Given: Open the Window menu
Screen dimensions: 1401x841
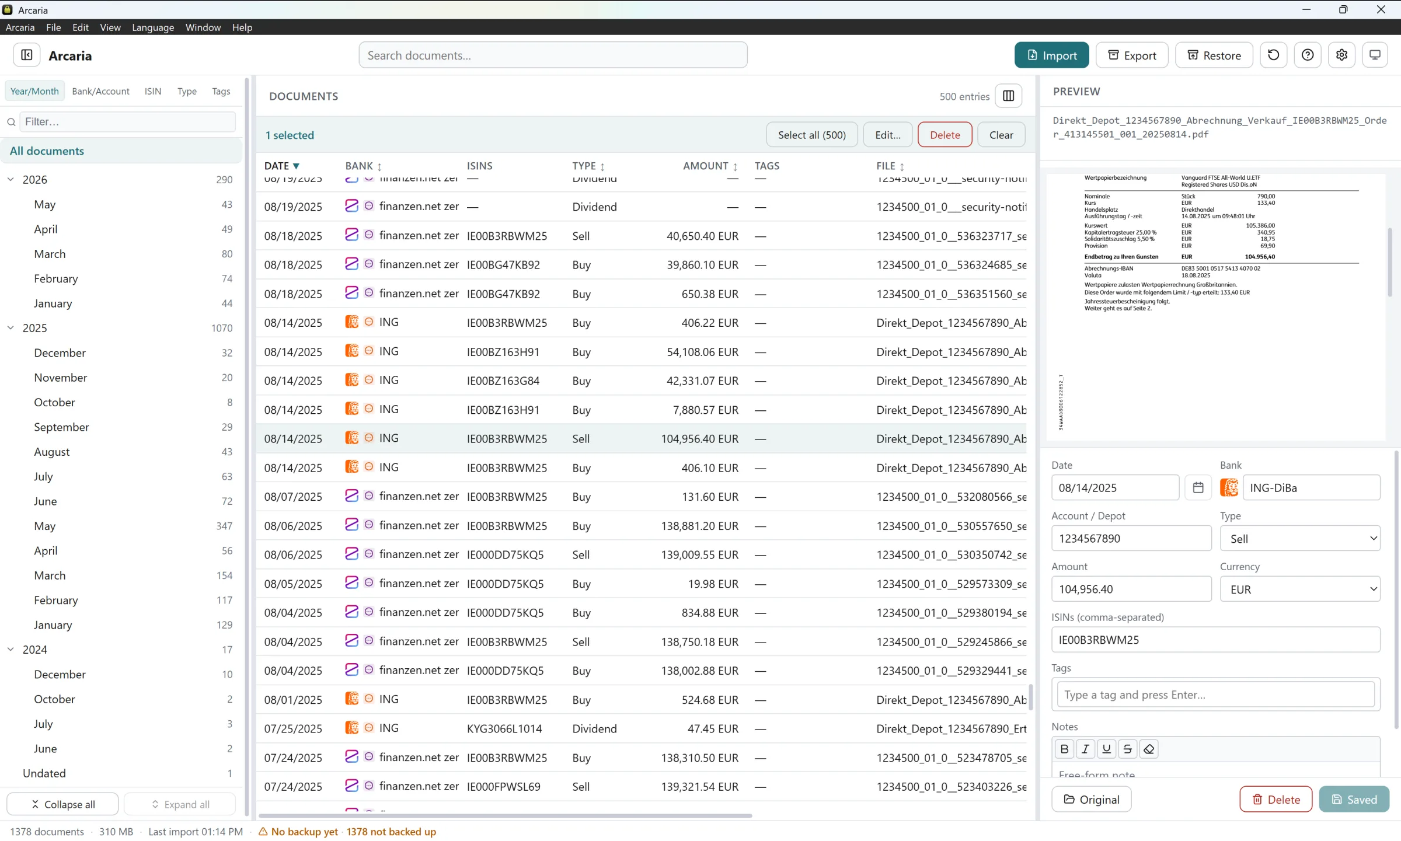Looking at the screenshot, I should pos(203,27).
